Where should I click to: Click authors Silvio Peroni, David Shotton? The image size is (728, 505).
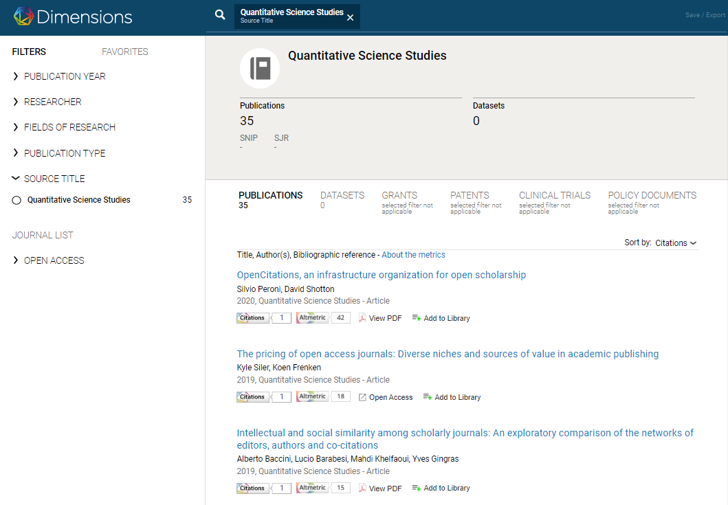tap(285, 289)
